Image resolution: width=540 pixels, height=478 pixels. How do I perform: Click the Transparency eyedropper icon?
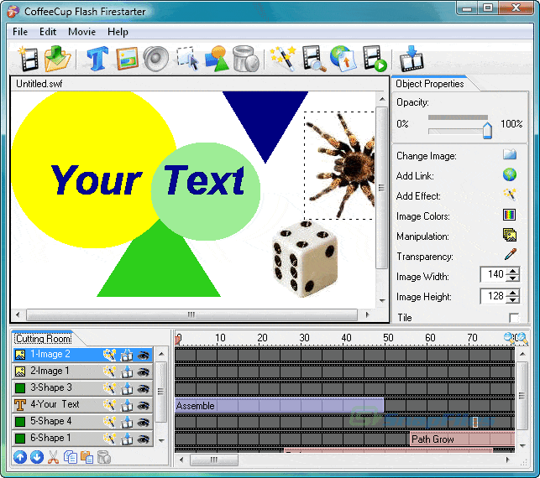pyautogui.click(x=509, y=256)
